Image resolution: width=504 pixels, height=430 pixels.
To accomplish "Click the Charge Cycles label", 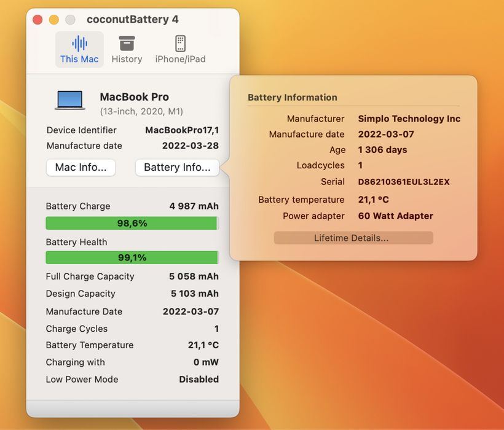I will click(x=76, y=329).
